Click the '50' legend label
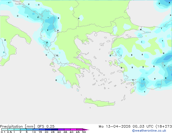The width and height of the screenshot is (172, 133). click(84, 132)
